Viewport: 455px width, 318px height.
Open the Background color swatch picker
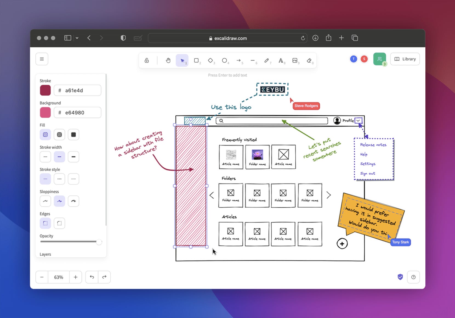[x=45, y=112]
